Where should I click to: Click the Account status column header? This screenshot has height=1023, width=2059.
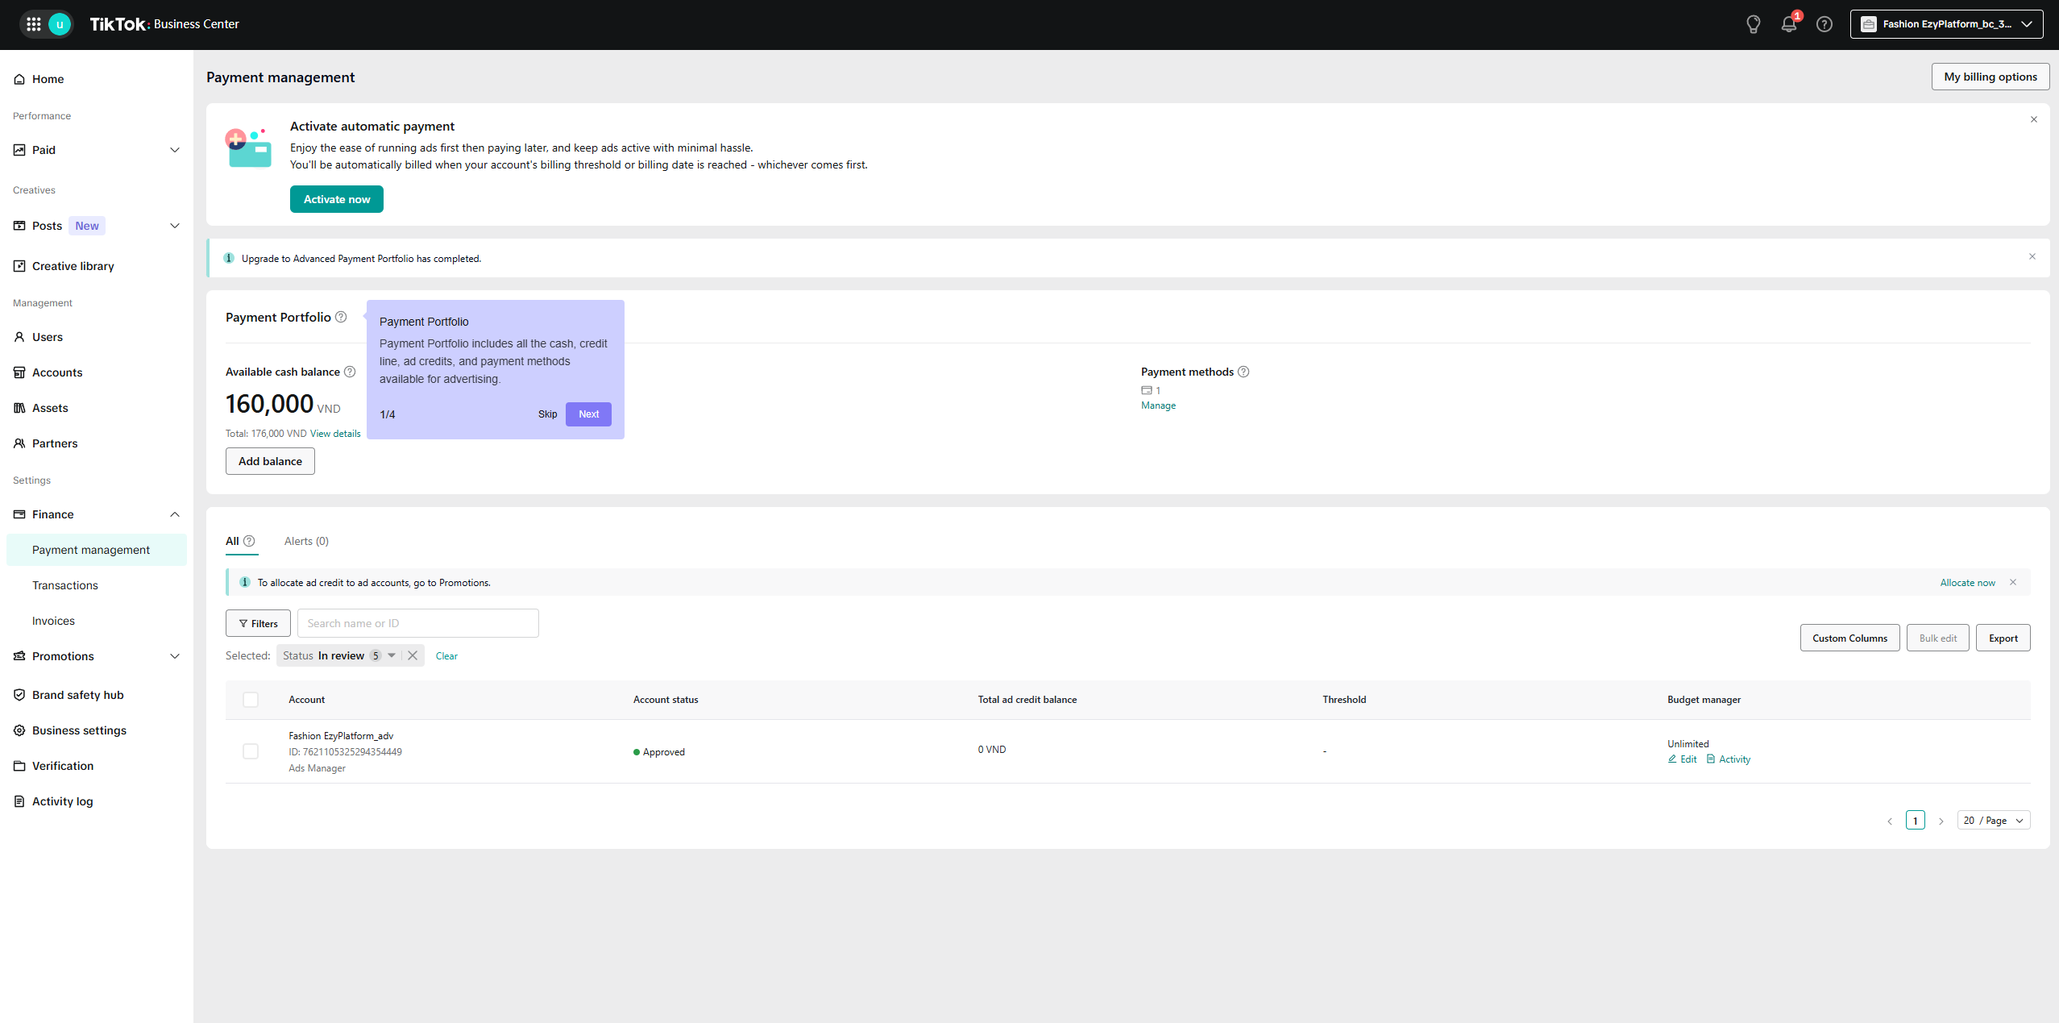pos(666,700)
